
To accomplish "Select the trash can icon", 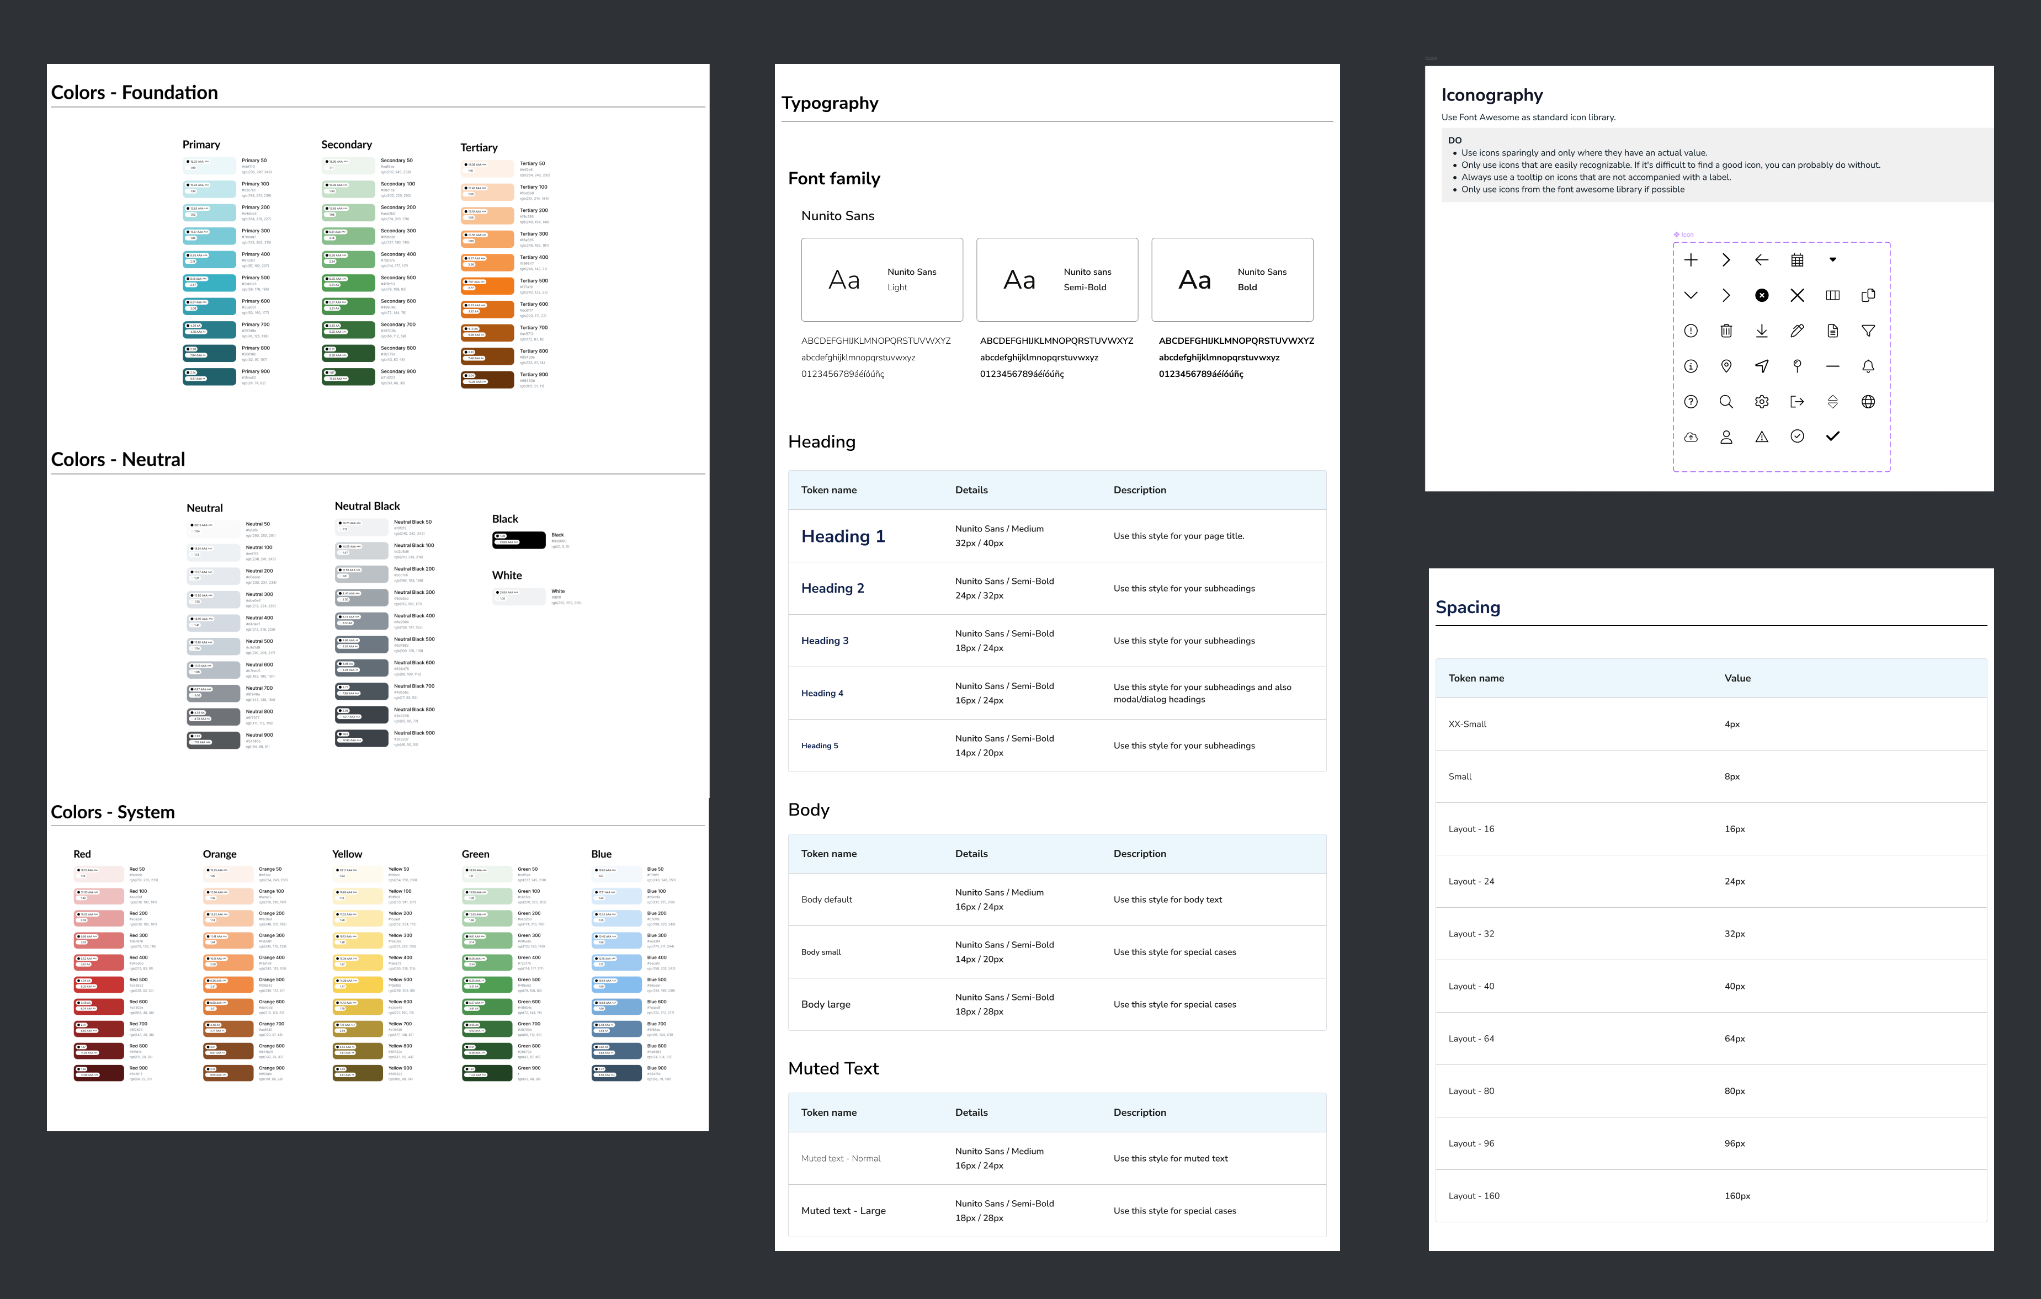I will click(1726, 331).
